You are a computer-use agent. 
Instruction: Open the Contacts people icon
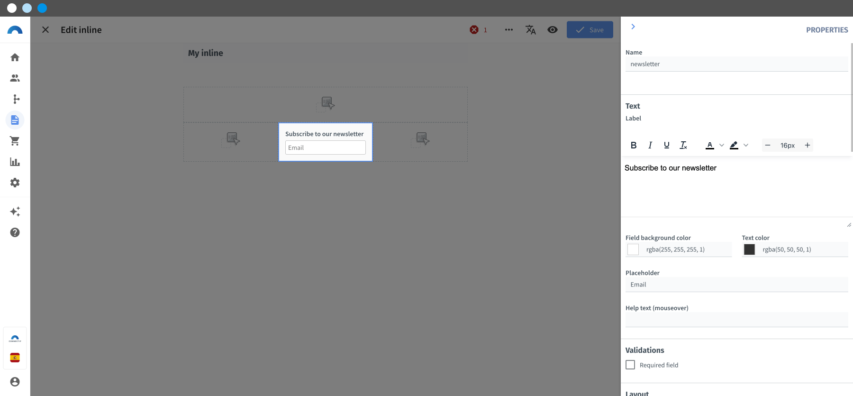[15, 78]
